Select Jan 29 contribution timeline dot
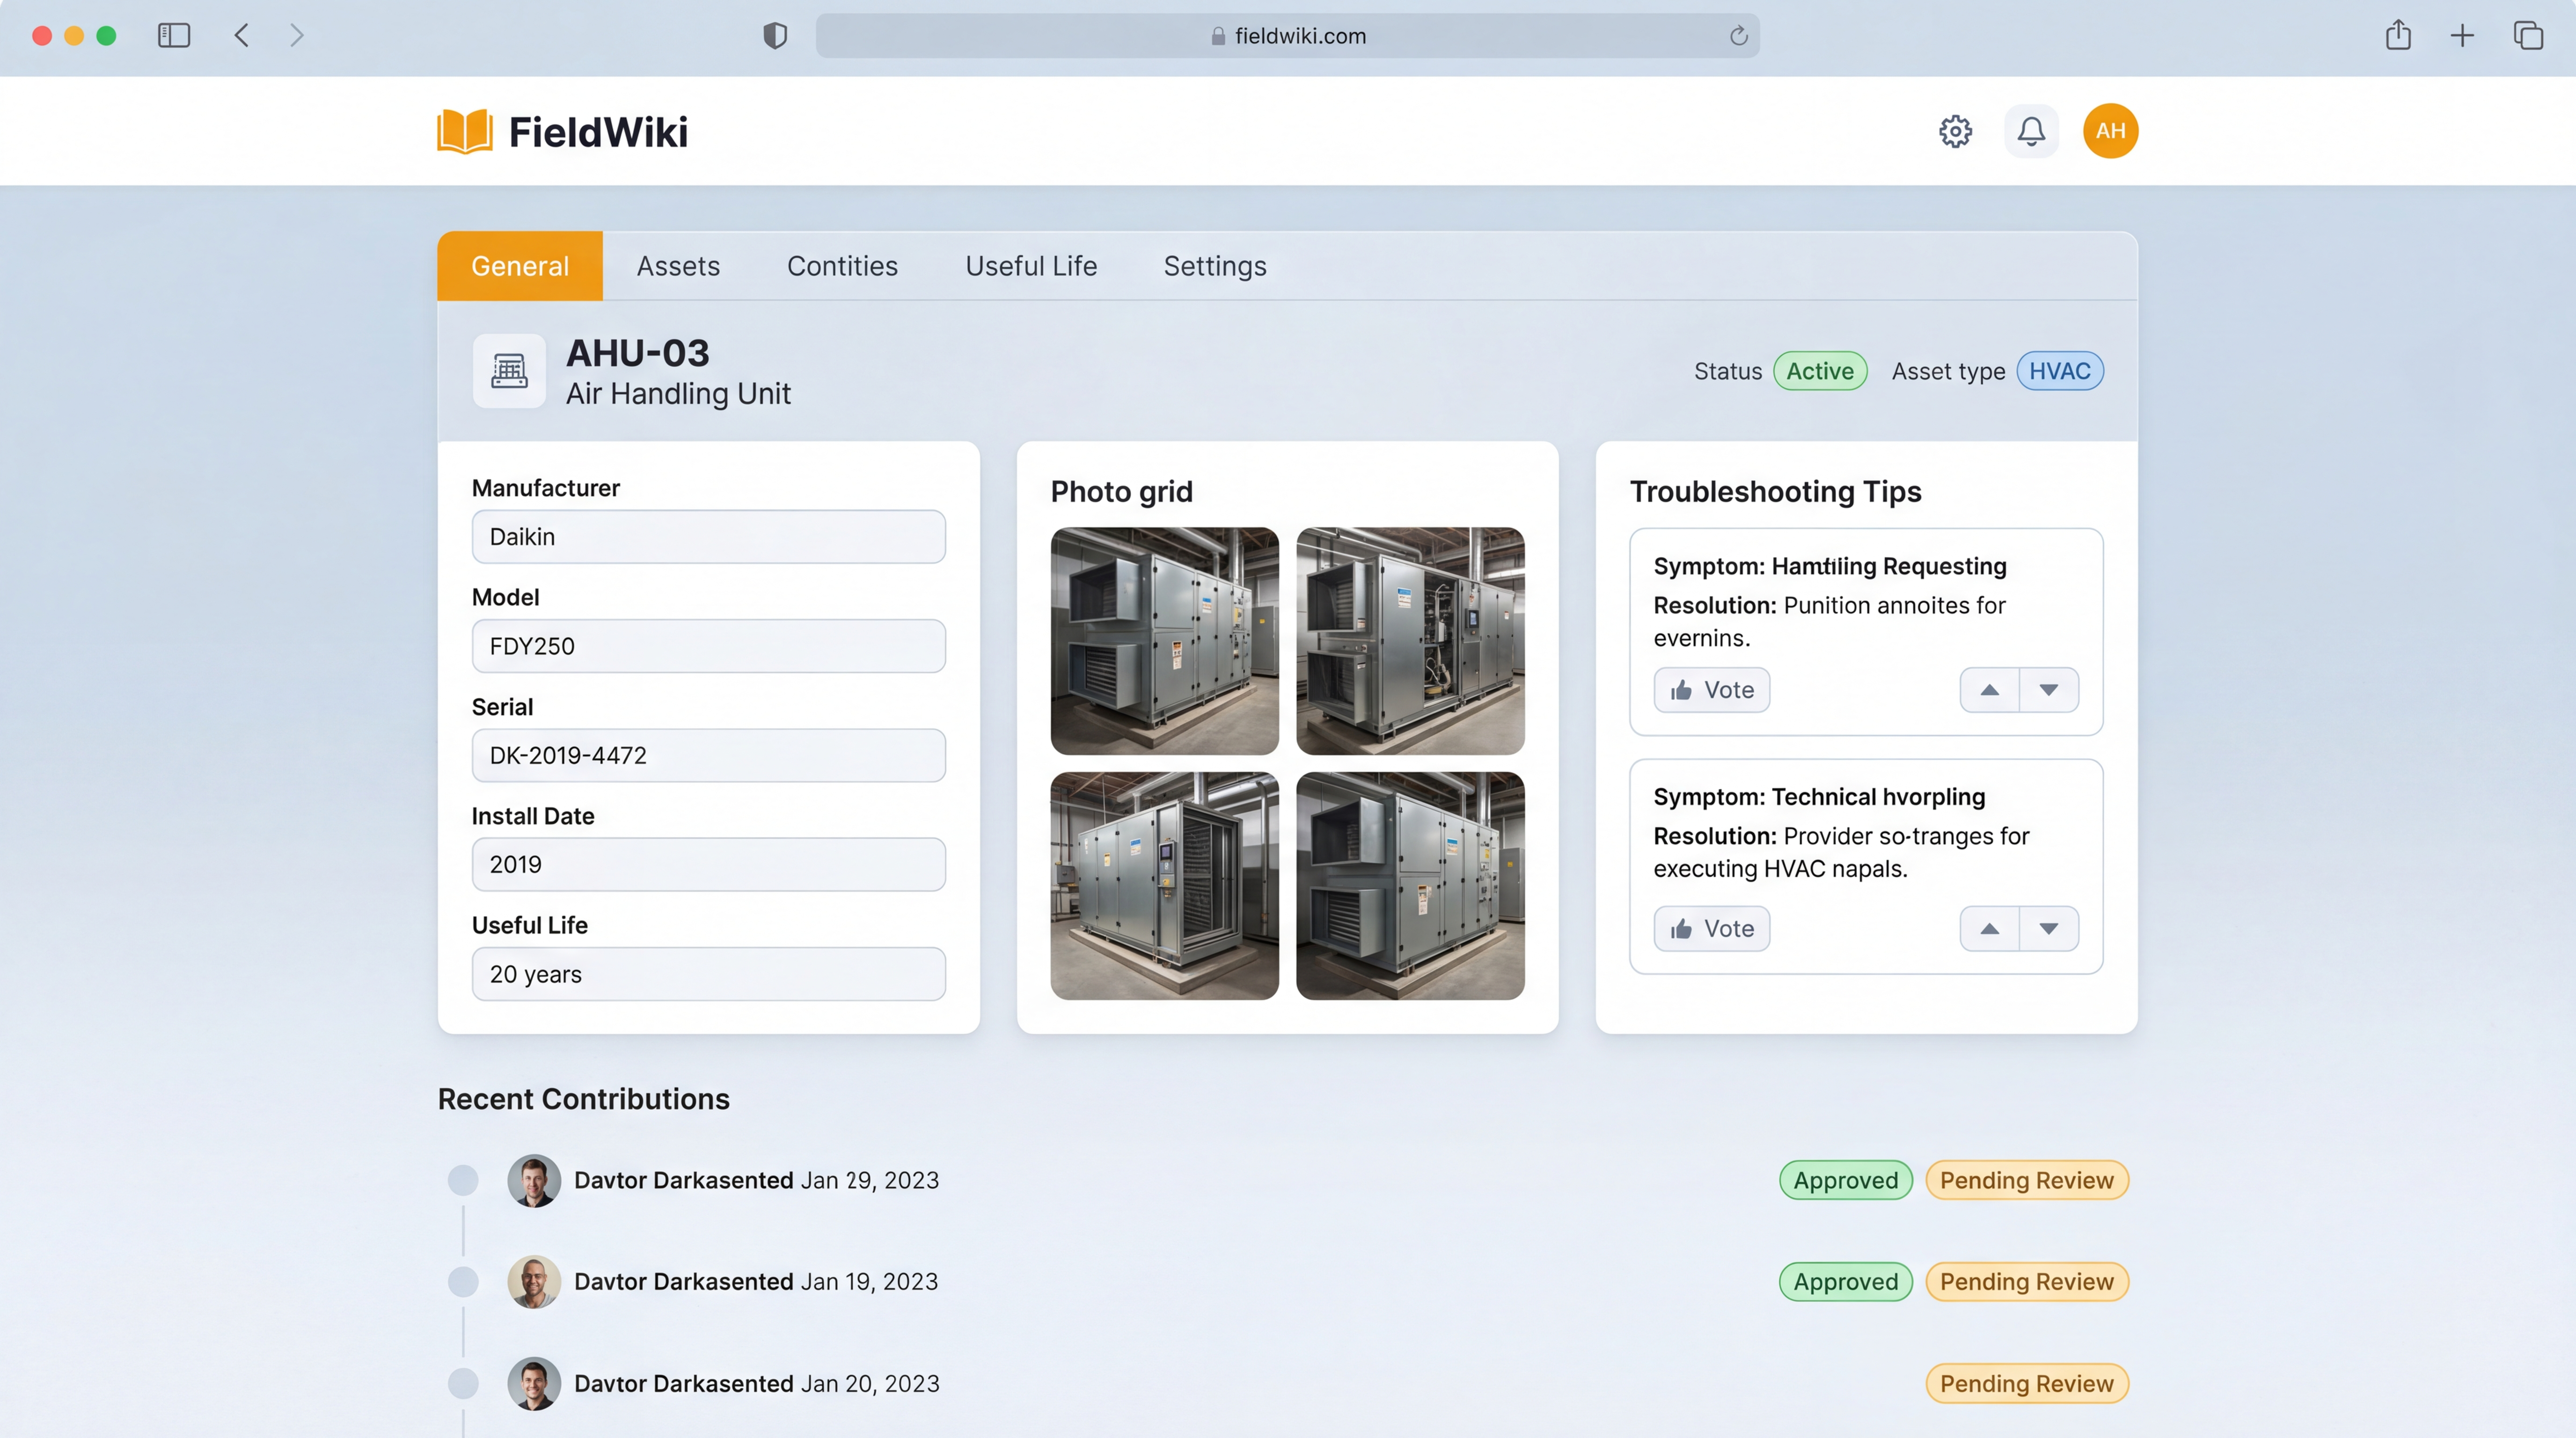Image resolution: width=2576 pixels, height=1438 pixels. point(463,1180)
